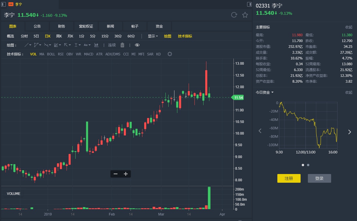Viewport: 357px width, 221px height.
Task: Toggle the 绘图 drawing toolbar
Action: [168, 36]
